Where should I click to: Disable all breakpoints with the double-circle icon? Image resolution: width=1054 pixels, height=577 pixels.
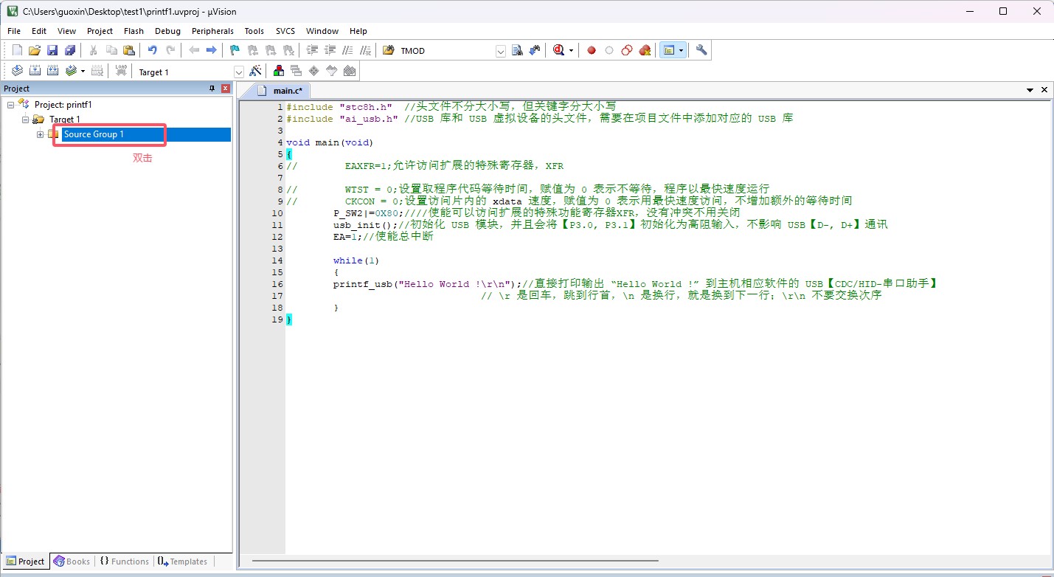pyautogui.click(x=626, y=50)
